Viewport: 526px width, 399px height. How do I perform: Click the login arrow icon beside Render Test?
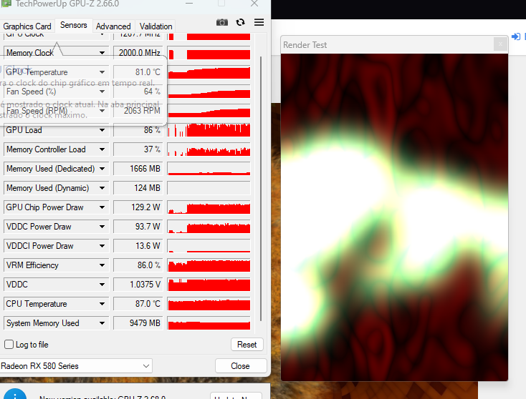[515, 36]
